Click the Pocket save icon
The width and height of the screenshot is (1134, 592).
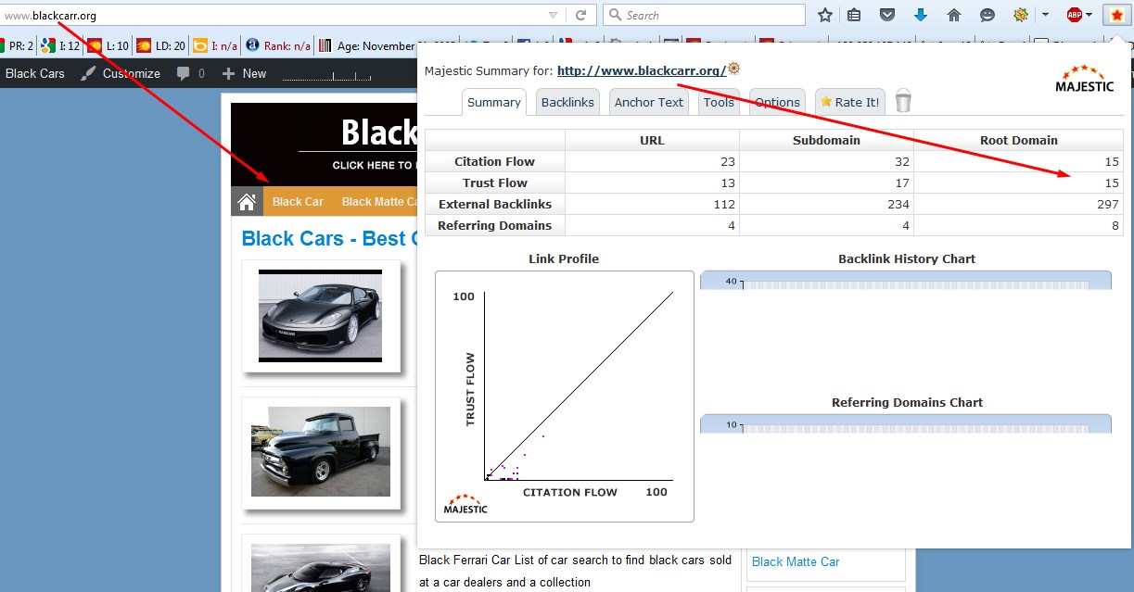(887, 15)
